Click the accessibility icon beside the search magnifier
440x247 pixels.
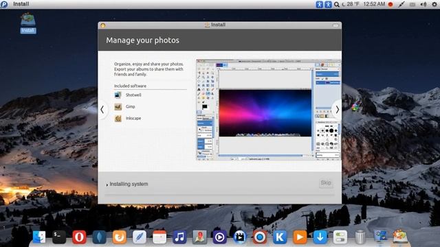click(x=328, y=4)
